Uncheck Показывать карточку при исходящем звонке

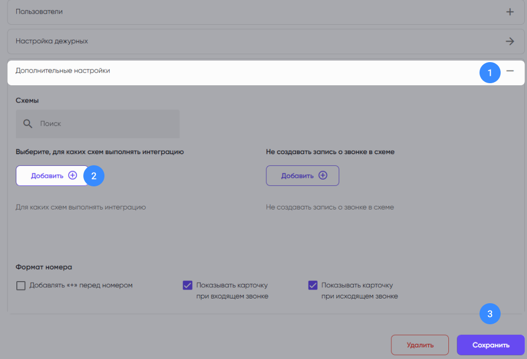(x=313, y=285)
